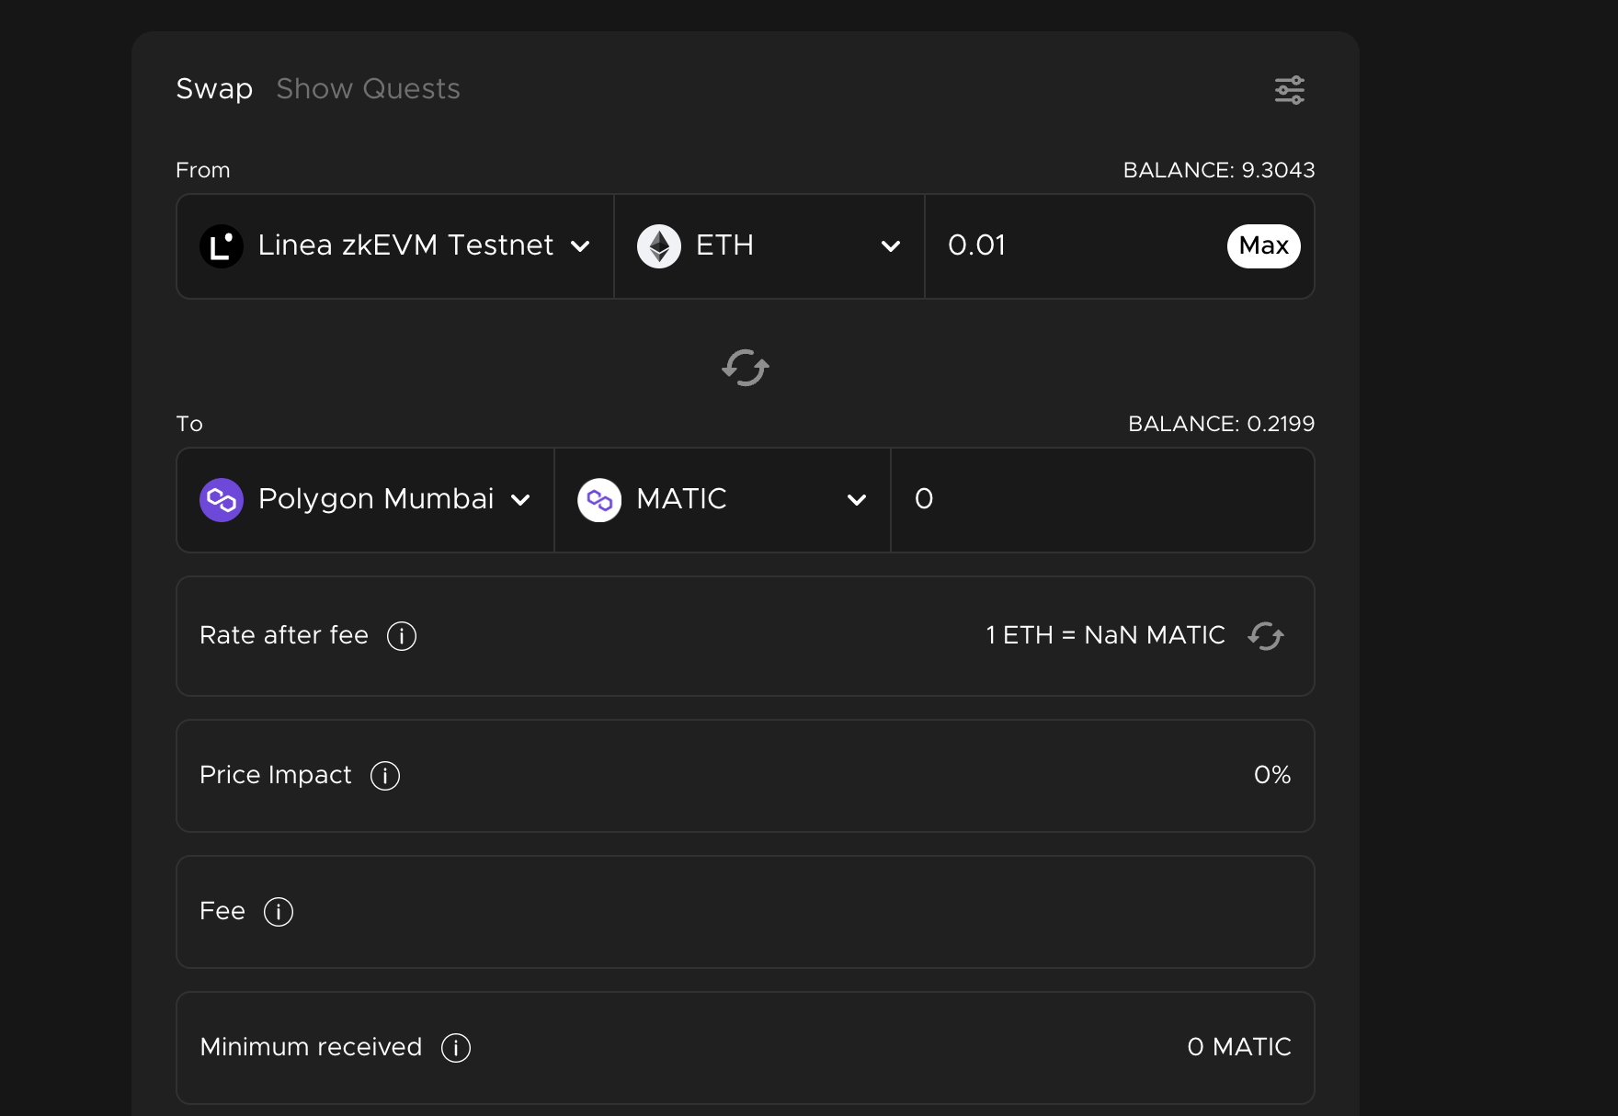Image resolution: width=1618 pixels, height=1116 pixels.
Task: Open the swap settings sliders icon
Action: (x=1289, y=90)
